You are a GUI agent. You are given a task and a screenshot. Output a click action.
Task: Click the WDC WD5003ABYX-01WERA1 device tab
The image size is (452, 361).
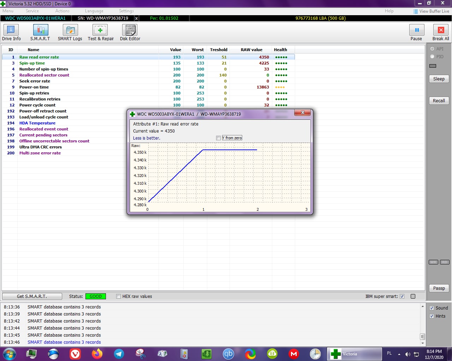(x=35, y=18)
